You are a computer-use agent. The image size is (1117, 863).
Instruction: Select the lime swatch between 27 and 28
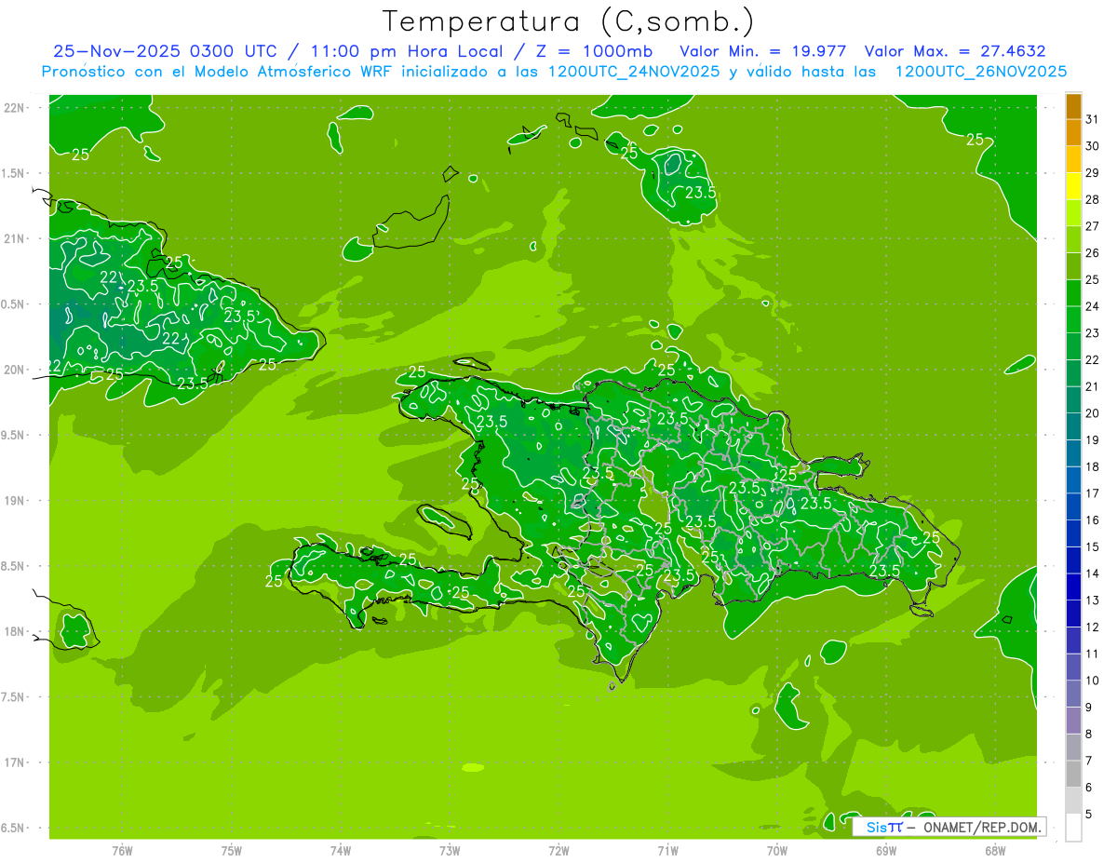pos(1073,213)
